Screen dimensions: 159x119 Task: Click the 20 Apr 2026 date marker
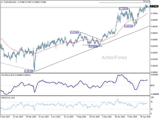(x=145, y=117)
